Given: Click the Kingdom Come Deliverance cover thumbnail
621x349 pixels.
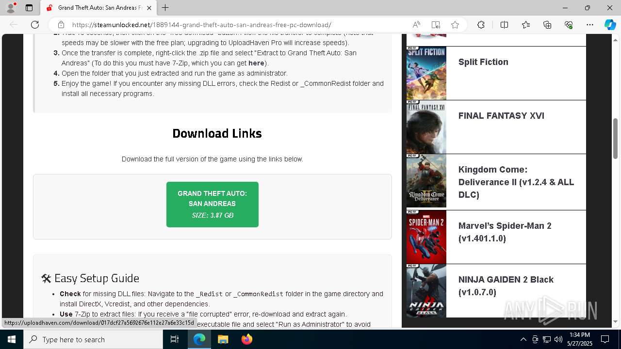Looking at the screenshot, I should click(426, 181).
